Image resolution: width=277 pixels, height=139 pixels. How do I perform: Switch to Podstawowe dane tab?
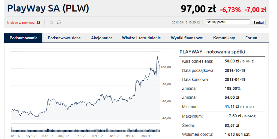(64, 38)
